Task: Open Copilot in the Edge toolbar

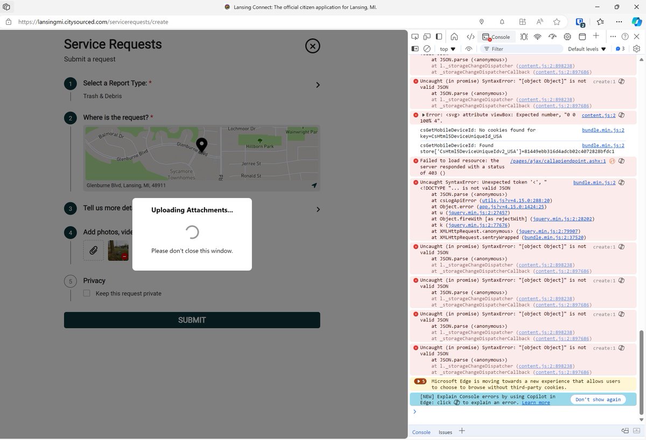Action: click(637, 22)
